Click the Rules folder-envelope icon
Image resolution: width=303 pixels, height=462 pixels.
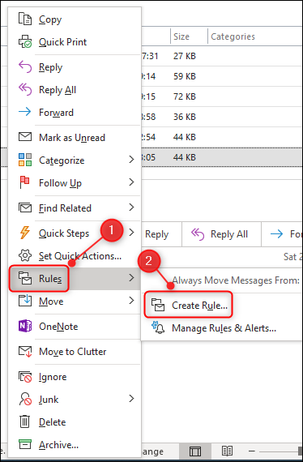pyautogui.click(x=25, y=278)
